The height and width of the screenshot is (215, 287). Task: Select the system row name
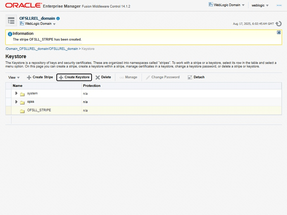[32, 93]
